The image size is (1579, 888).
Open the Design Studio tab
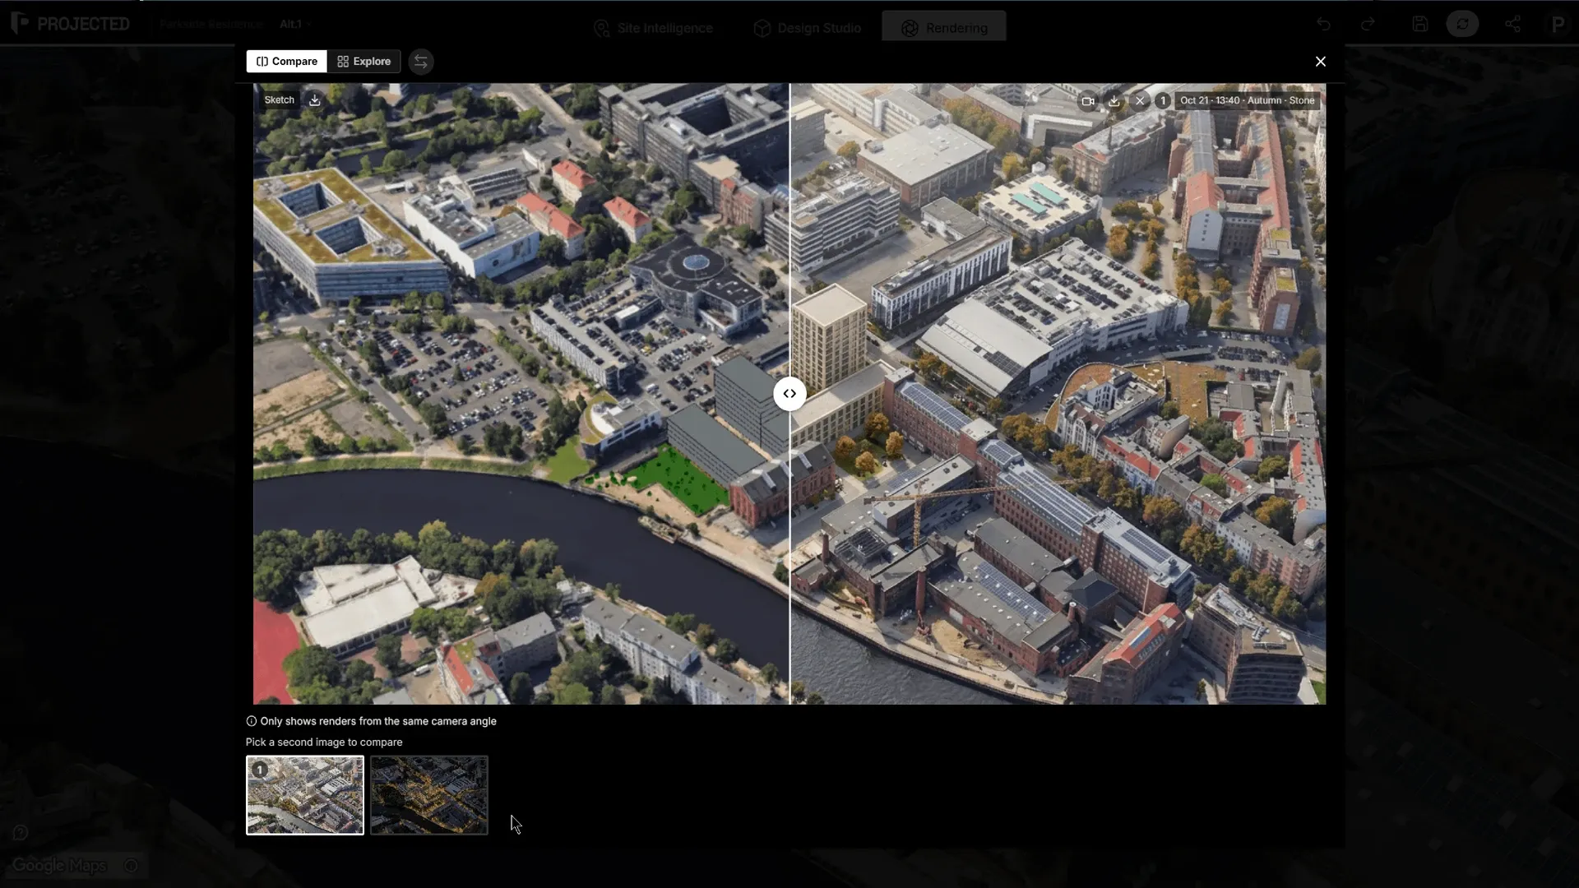(x=808, y=28)
